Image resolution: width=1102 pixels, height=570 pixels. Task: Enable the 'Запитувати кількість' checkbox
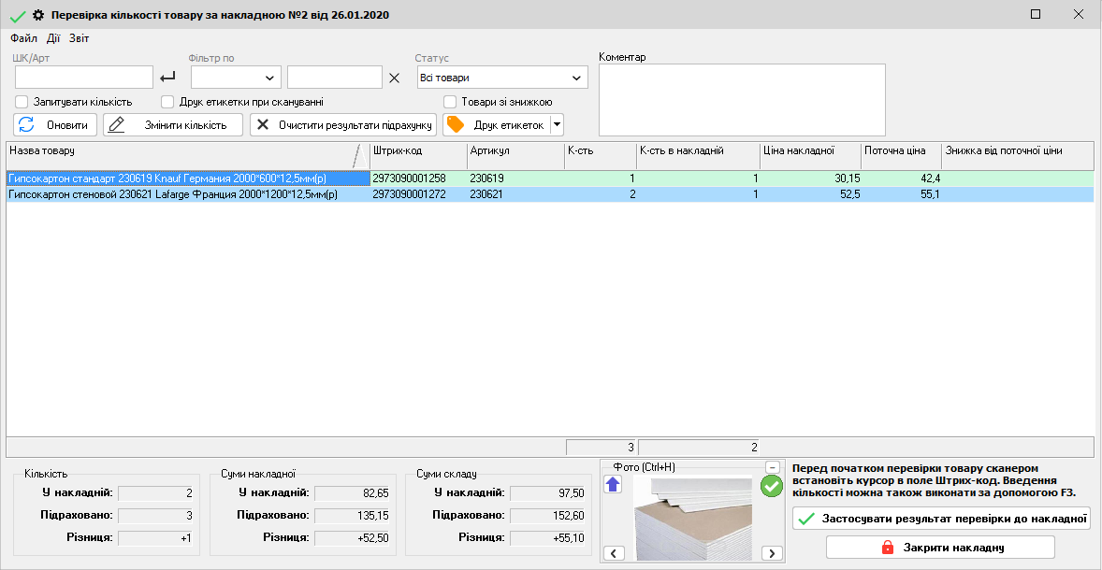22,102
